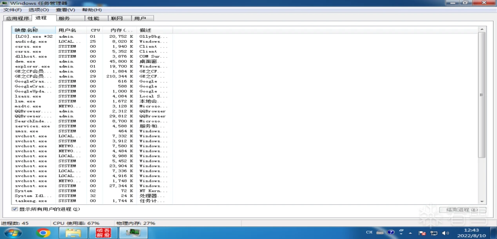Click the volume speaker tray icon

[x=446, y=233]
